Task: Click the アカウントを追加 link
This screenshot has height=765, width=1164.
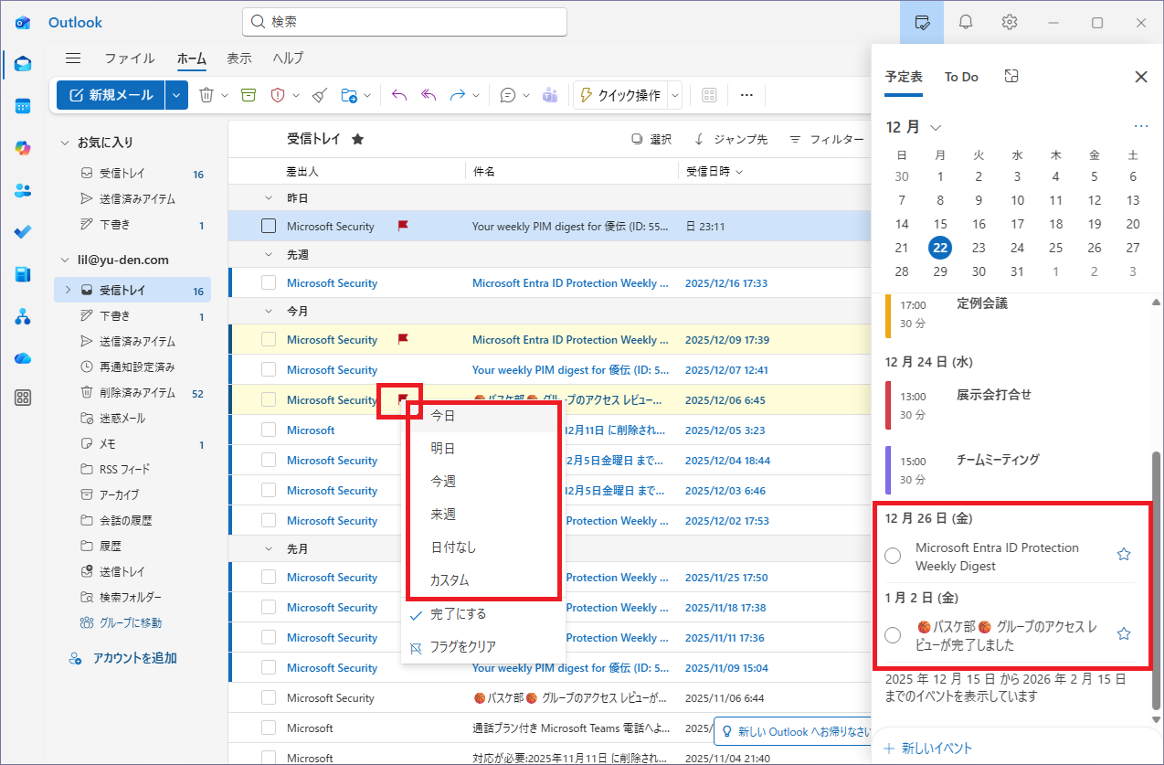Action: [133, 658]
